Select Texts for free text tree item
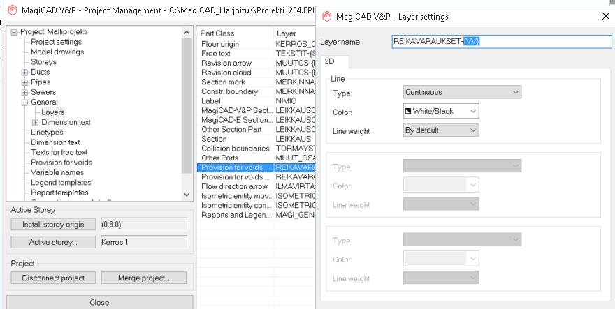 coord(59,152)
